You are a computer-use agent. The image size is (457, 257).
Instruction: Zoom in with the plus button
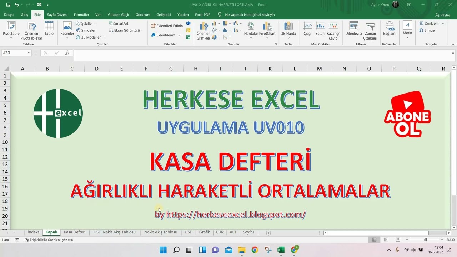[442, 240]
